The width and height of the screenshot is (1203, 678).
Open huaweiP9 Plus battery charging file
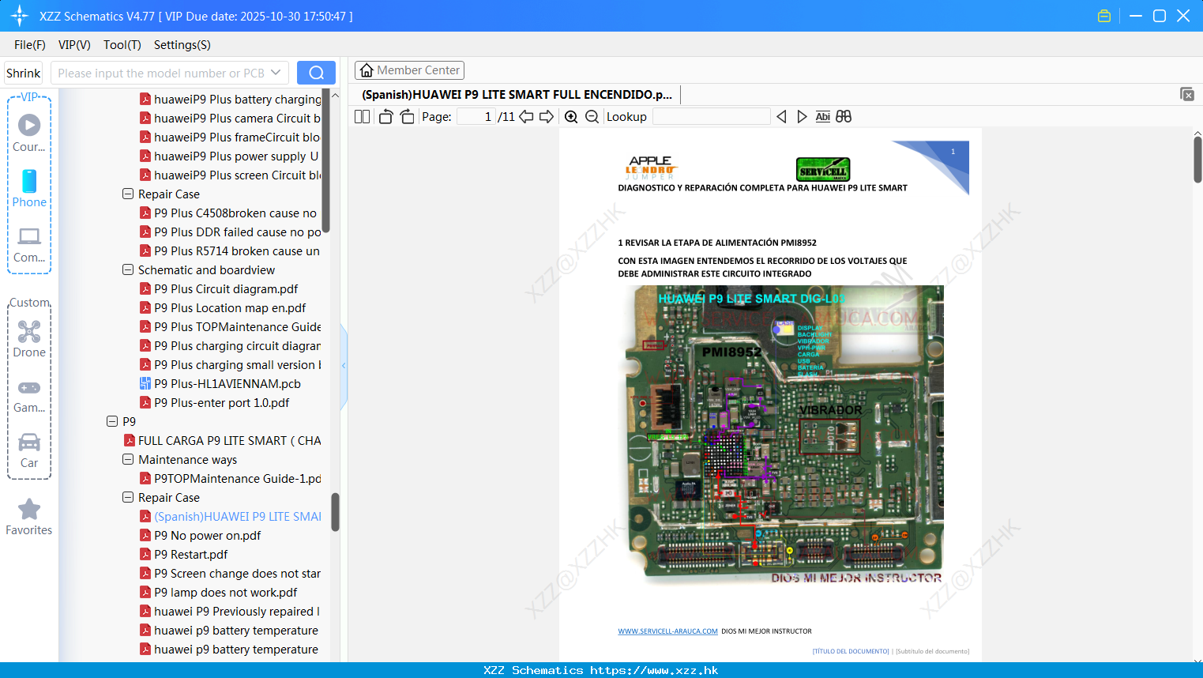[237, 99]
